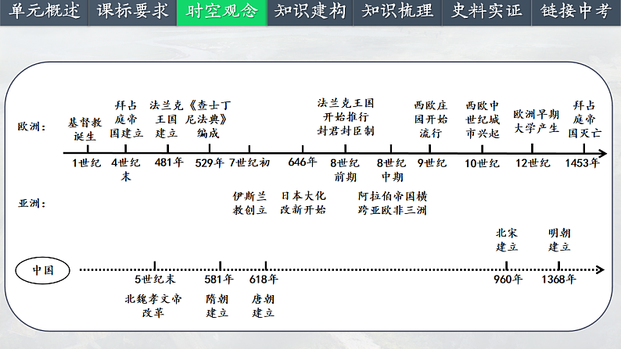The width and height of the screenshot is (621, 349).
Task: Click the 法兰克王国建立 event text
Action: click(x=167, y=119)
